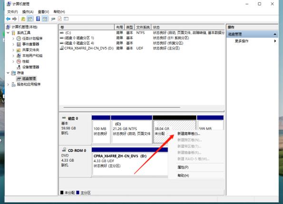Screen dimensions: 283x204
Task: Choose Properties (属性) in context menu
Action: tap(183, 167)
